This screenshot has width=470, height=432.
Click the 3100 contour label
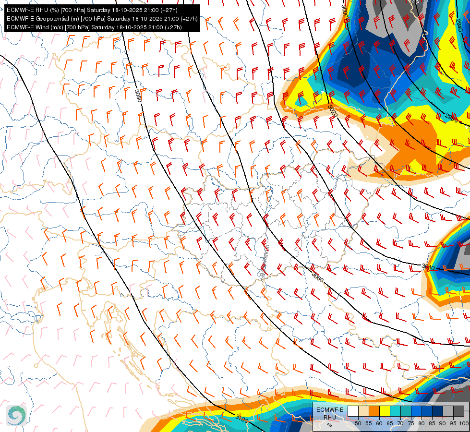click(241, 419)
